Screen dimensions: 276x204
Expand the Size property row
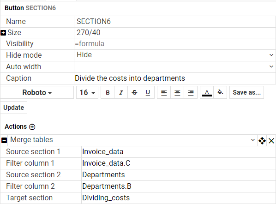pyautogui.click(x=3, y=33)
